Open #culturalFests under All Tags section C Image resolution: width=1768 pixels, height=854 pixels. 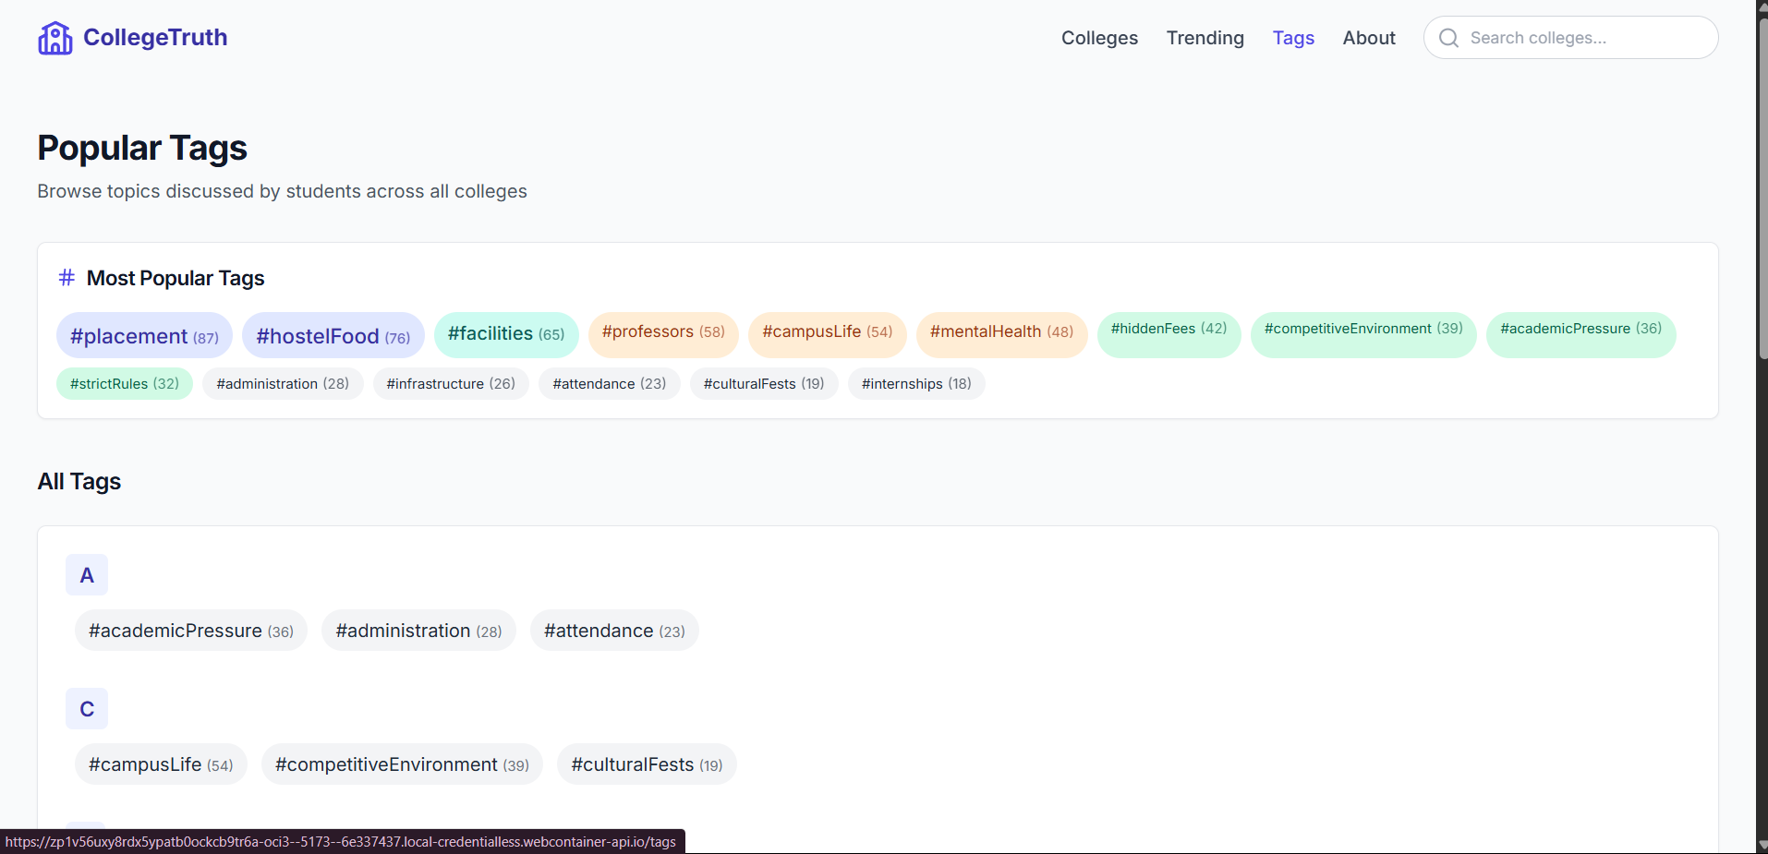[647, 764]
